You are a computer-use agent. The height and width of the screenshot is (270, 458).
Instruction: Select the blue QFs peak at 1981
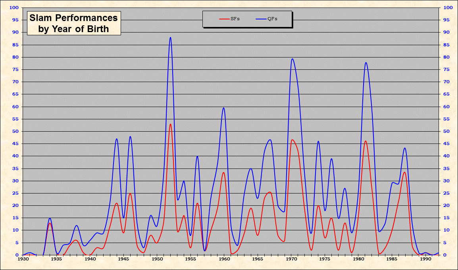[x=366, y=63]
